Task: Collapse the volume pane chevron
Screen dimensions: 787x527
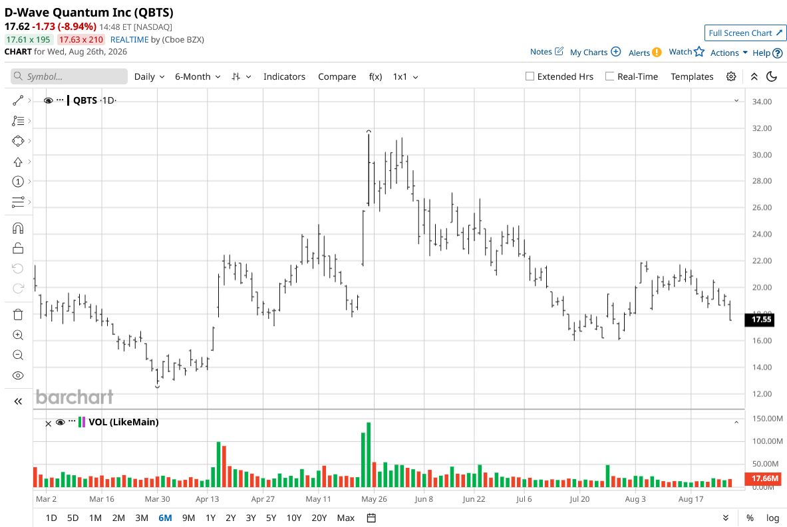Action: coord(736,423)
